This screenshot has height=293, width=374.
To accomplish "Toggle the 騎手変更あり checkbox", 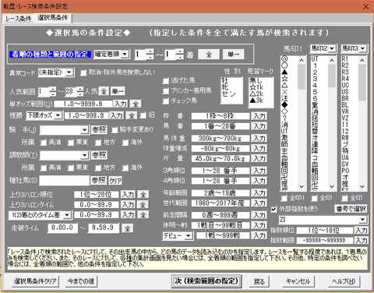I will click(115, 129).
